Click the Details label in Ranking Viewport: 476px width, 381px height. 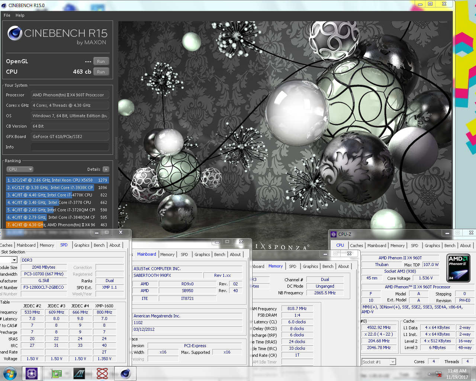(94, 169)
